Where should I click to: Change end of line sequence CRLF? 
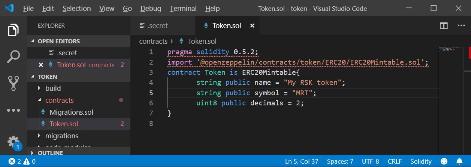[395, 161]
